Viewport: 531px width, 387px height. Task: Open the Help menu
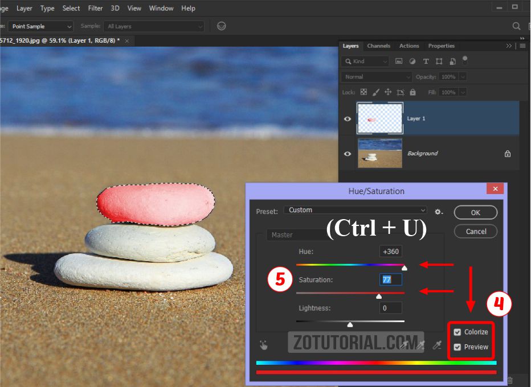(188, 9)
